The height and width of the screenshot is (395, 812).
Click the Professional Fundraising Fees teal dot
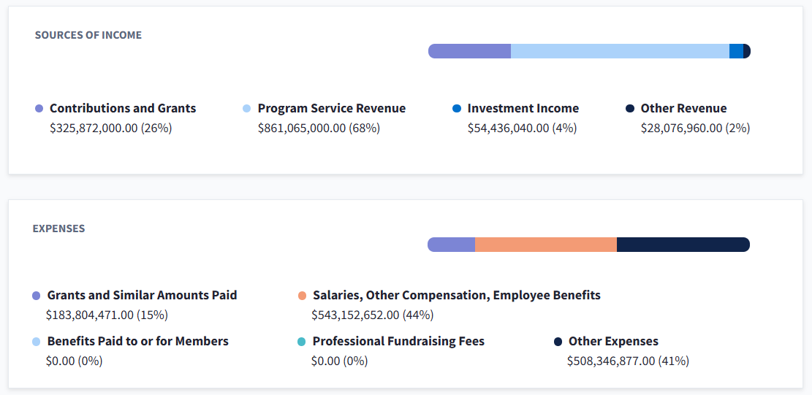pos(302,342)
